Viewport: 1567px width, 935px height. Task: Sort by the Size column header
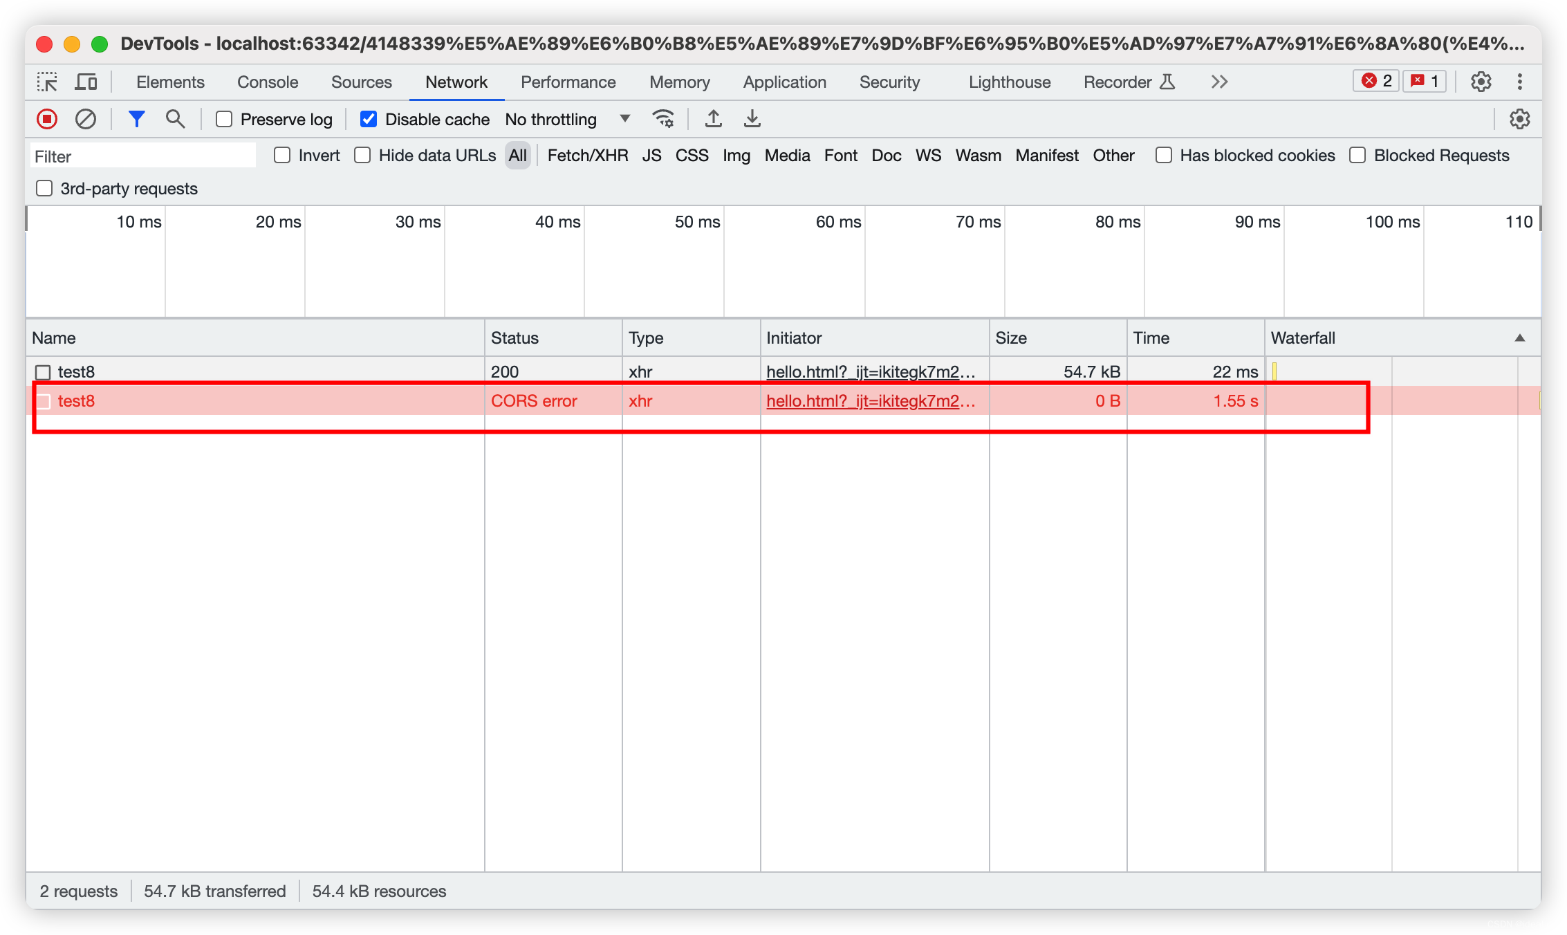click(1058, 337)
